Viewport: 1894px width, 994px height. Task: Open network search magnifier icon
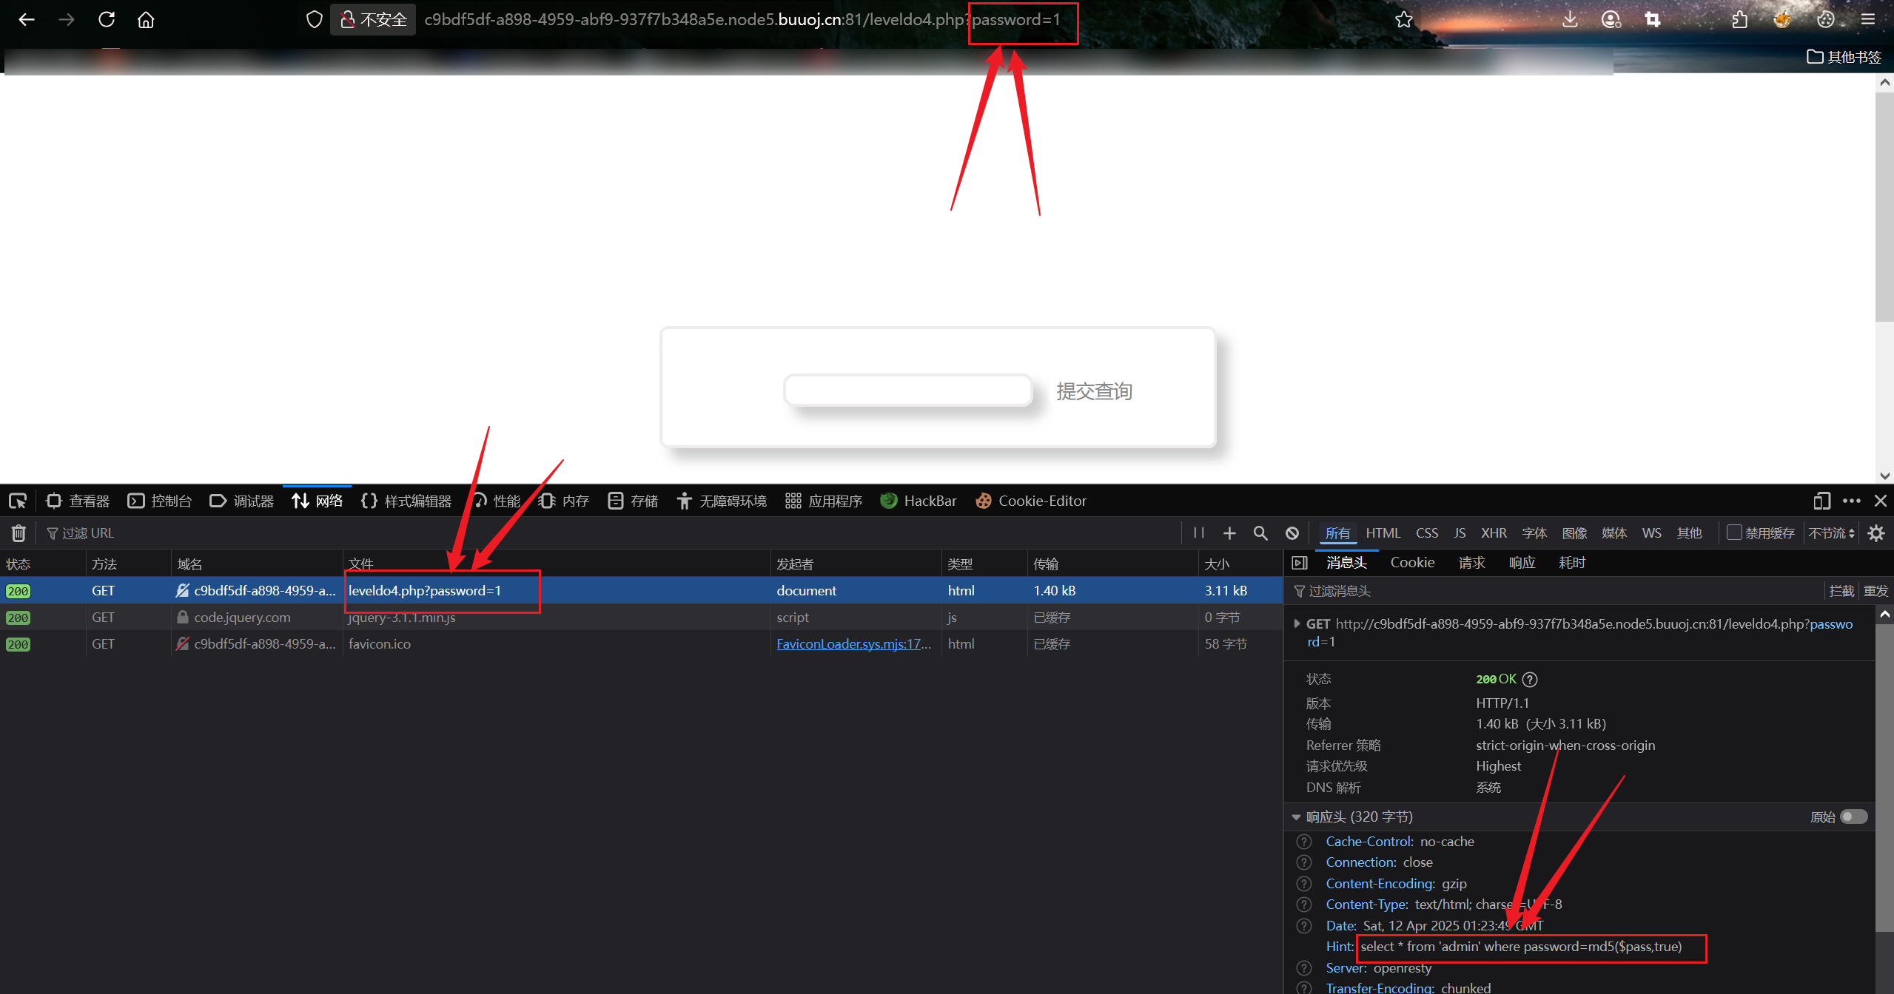1260,533
